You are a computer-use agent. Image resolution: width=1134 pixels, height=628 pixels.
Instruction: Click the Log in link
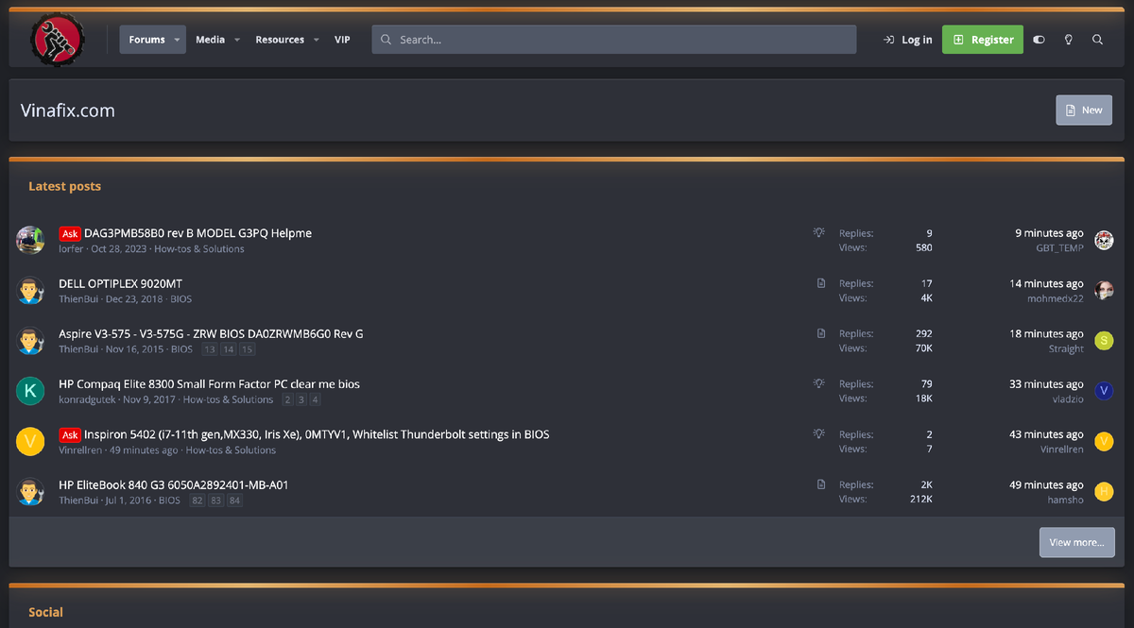907,40
